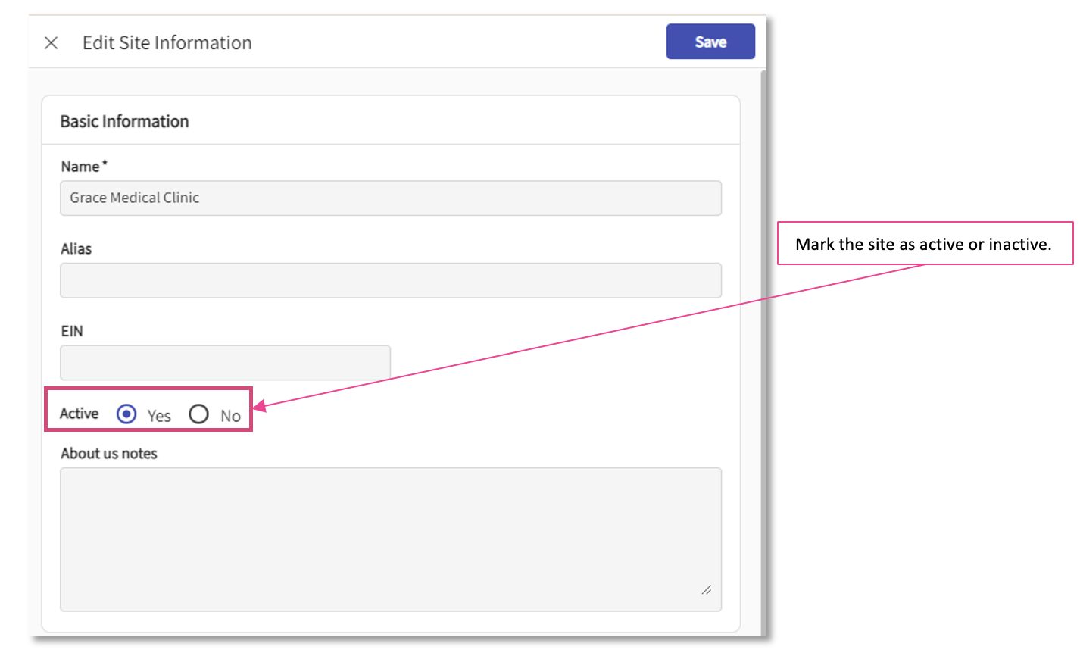Image resolution: width=1080 pixels, height=656 pixels.
Task: Click the Yes text beside the radio
Action: (159, 416)
